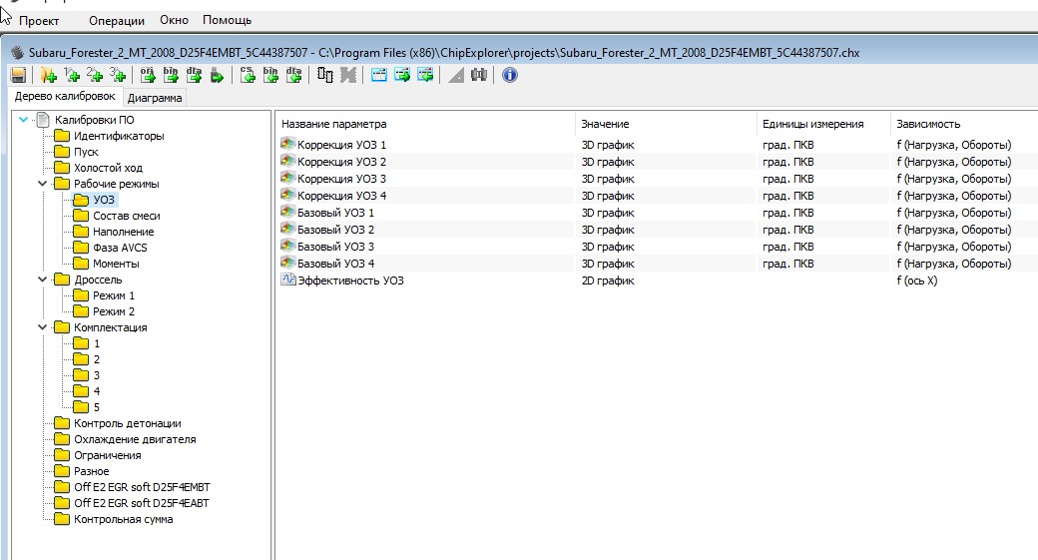Click the add item '3' toolbar icon
The width and height of the screenshot is (1038, 560).
tap(119, 75)
